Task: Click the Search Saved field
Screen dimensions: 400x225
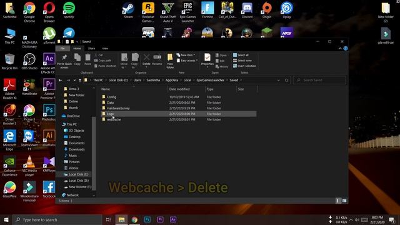Action: point(319,80)
